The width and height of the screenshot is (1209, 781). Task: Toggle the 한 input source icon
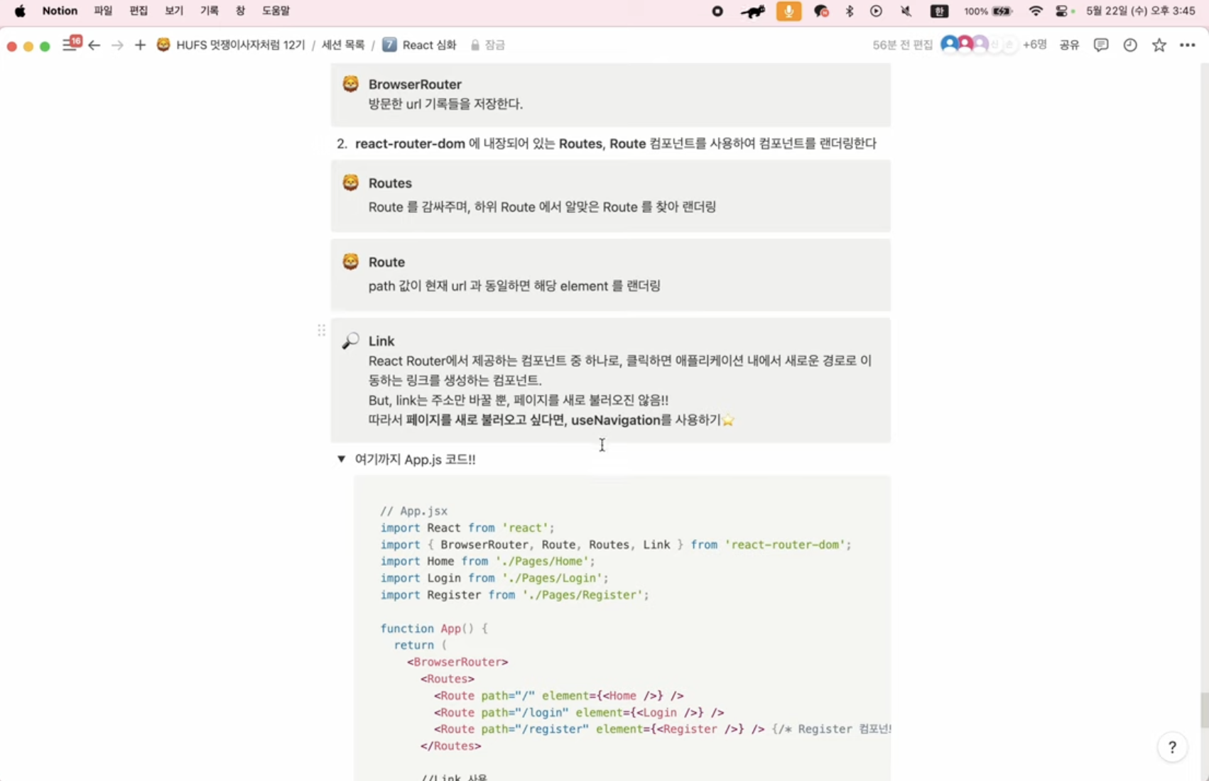pos(939,11)
